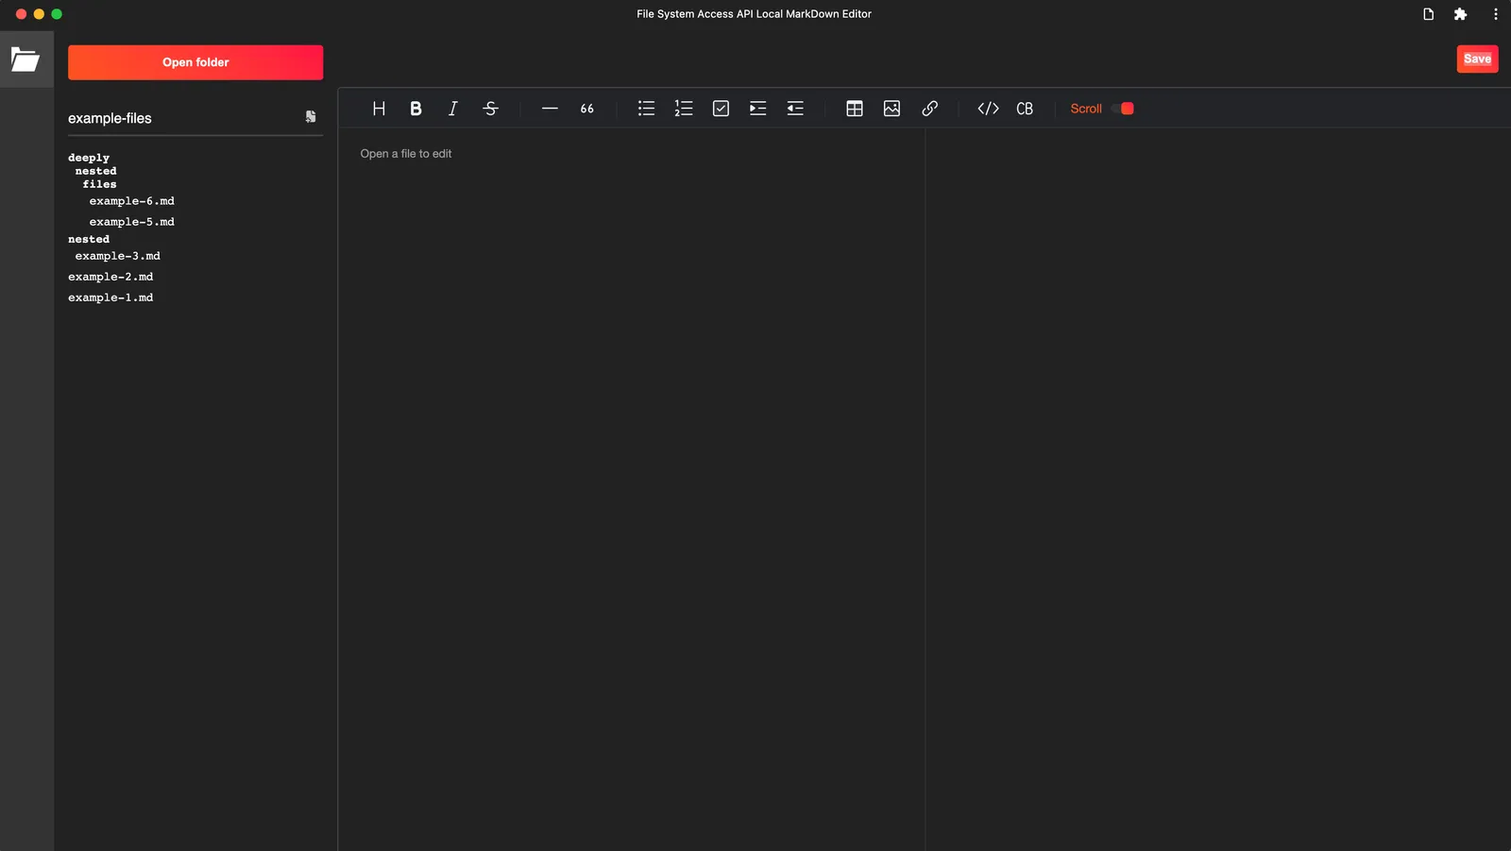
Task: Insert a horizontal rule
Action: point(551,108)
